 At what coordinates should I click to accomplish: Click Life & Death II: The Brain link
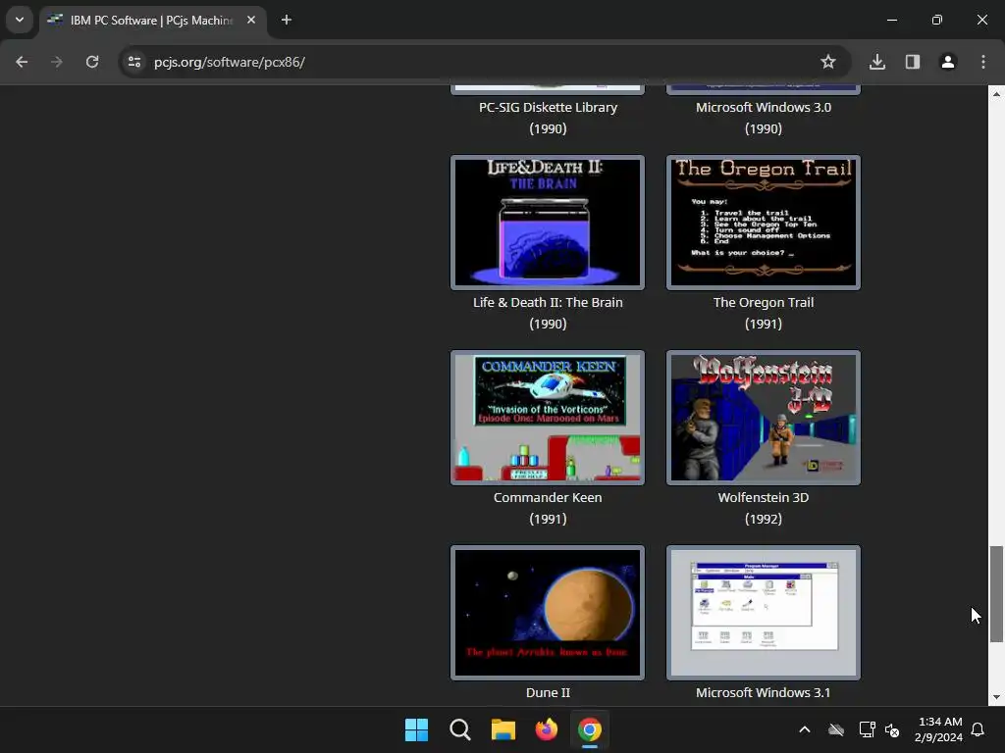(548, 302)
